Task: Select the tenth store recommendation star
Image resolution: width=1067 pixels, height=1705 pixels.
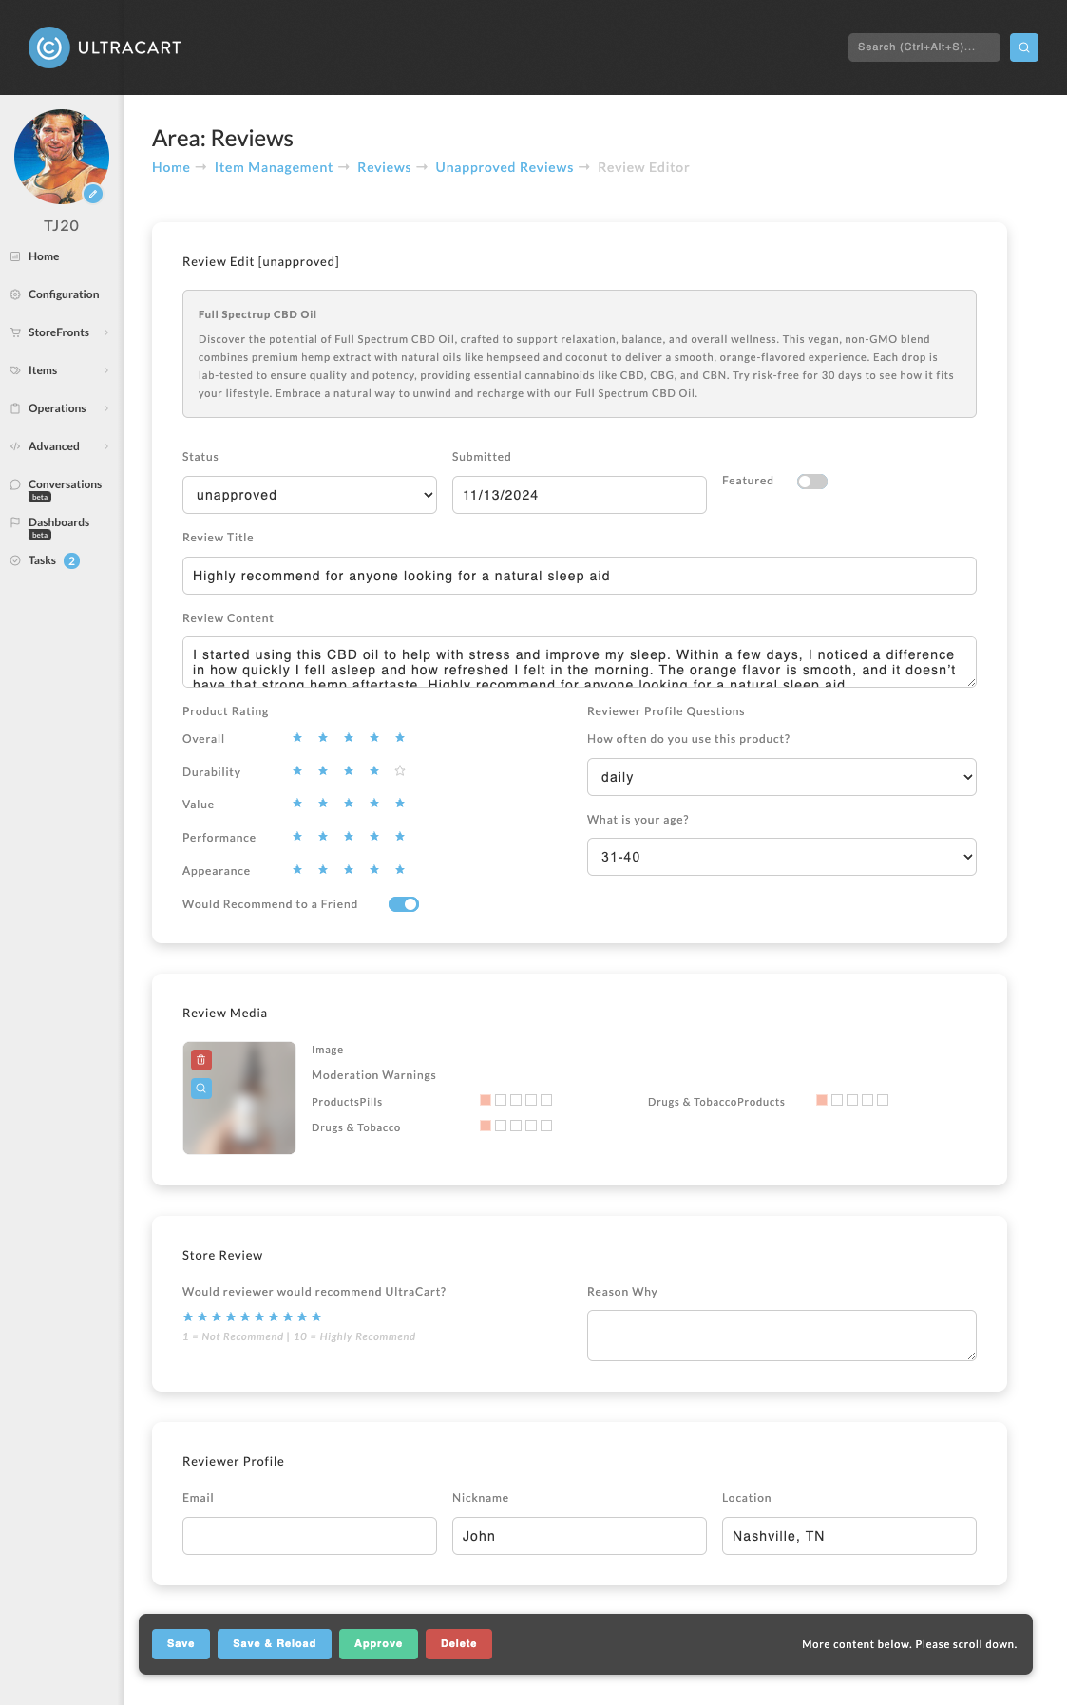Action: click(316, 1317)
